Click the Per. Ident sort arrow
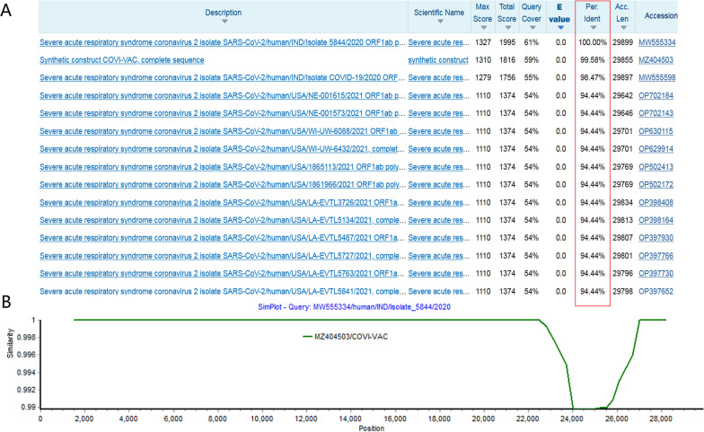704x432 pixels. [594, 28]
